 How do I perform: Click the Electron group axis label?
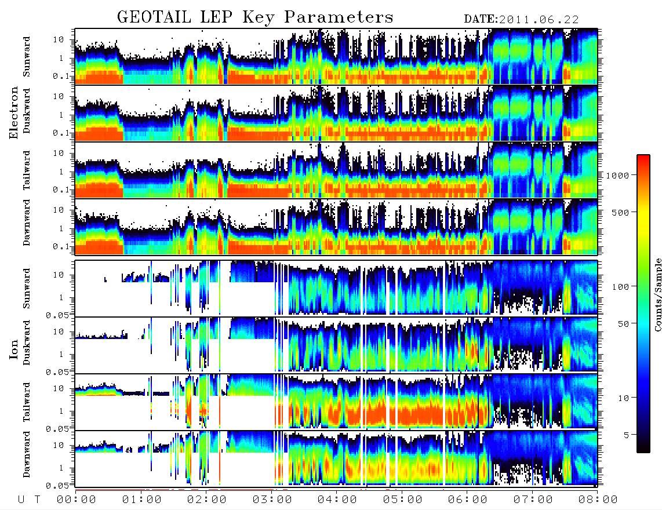[x=14, y=112]
